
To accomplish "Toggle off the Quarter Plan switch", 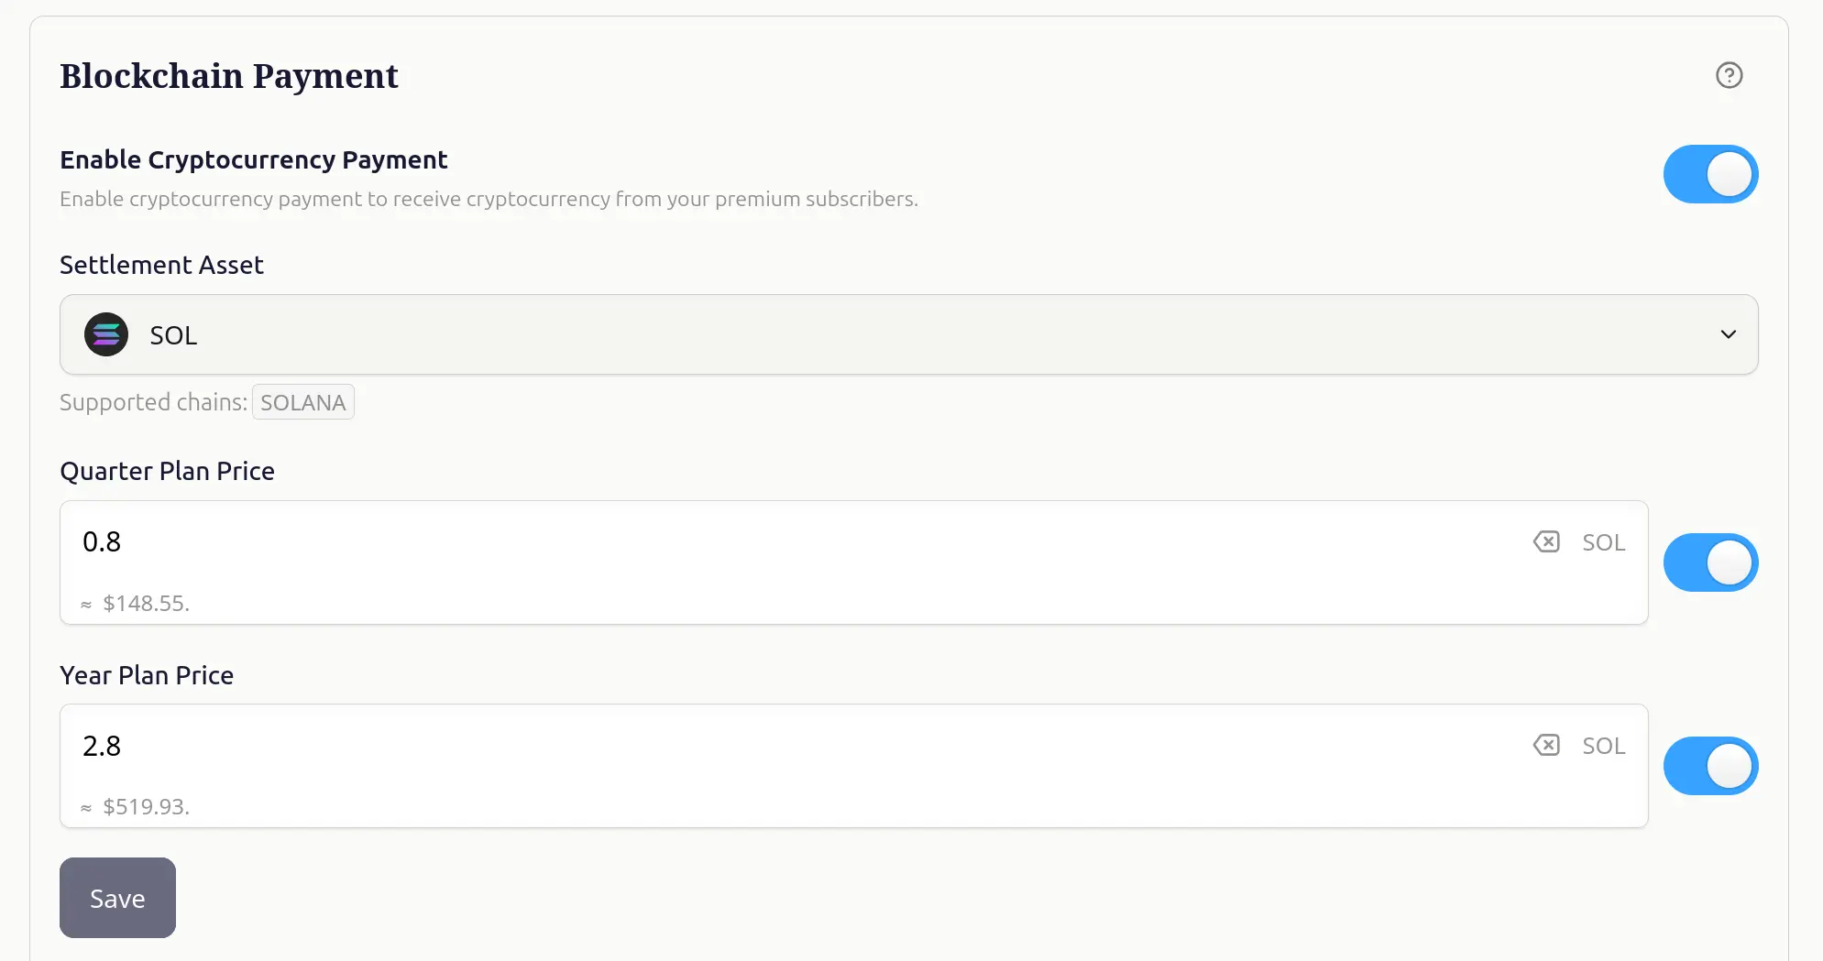I will click(x=1710, y=562).
